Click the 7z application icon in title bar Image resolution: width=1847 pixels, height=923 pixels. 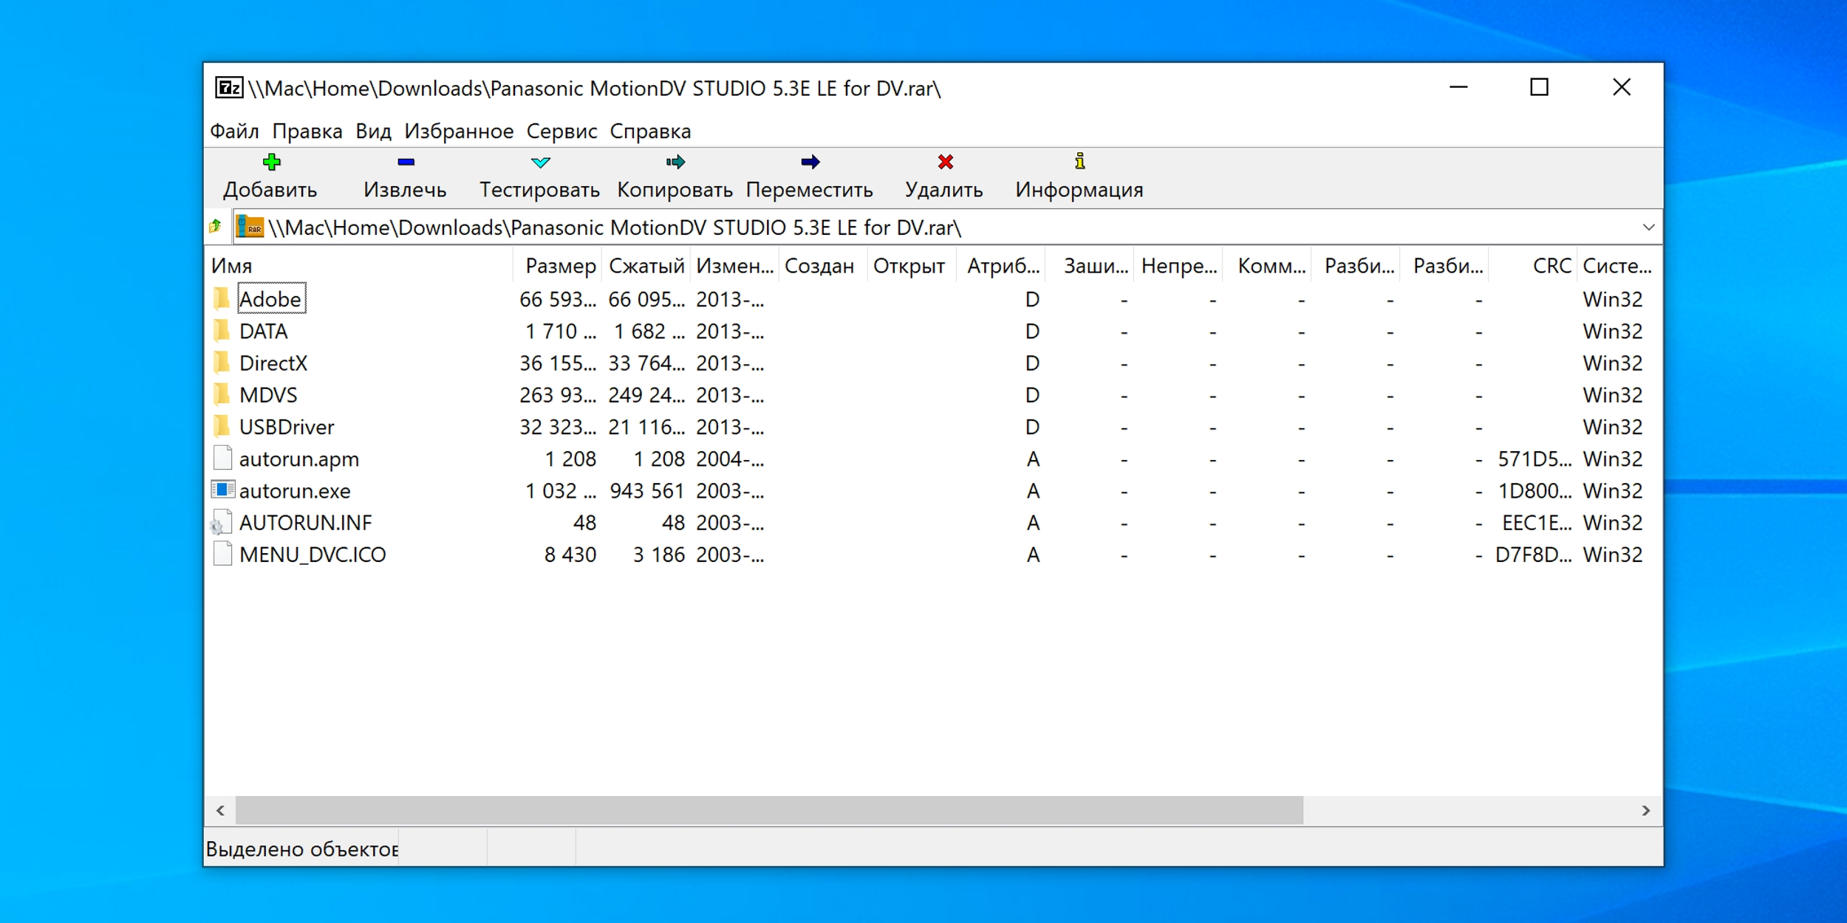(228, 88)
